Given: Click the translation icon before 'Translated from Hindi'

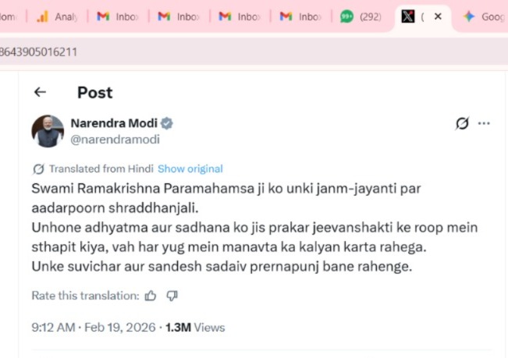Looking at the screenshot, I should click(38, 168).
